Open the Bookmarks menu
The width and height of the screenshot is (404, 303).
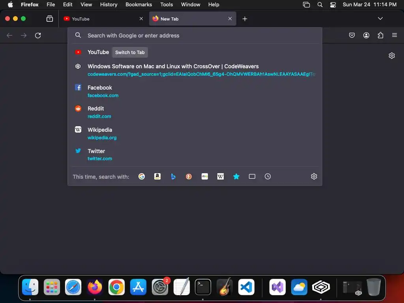click(x=138, y=5)
